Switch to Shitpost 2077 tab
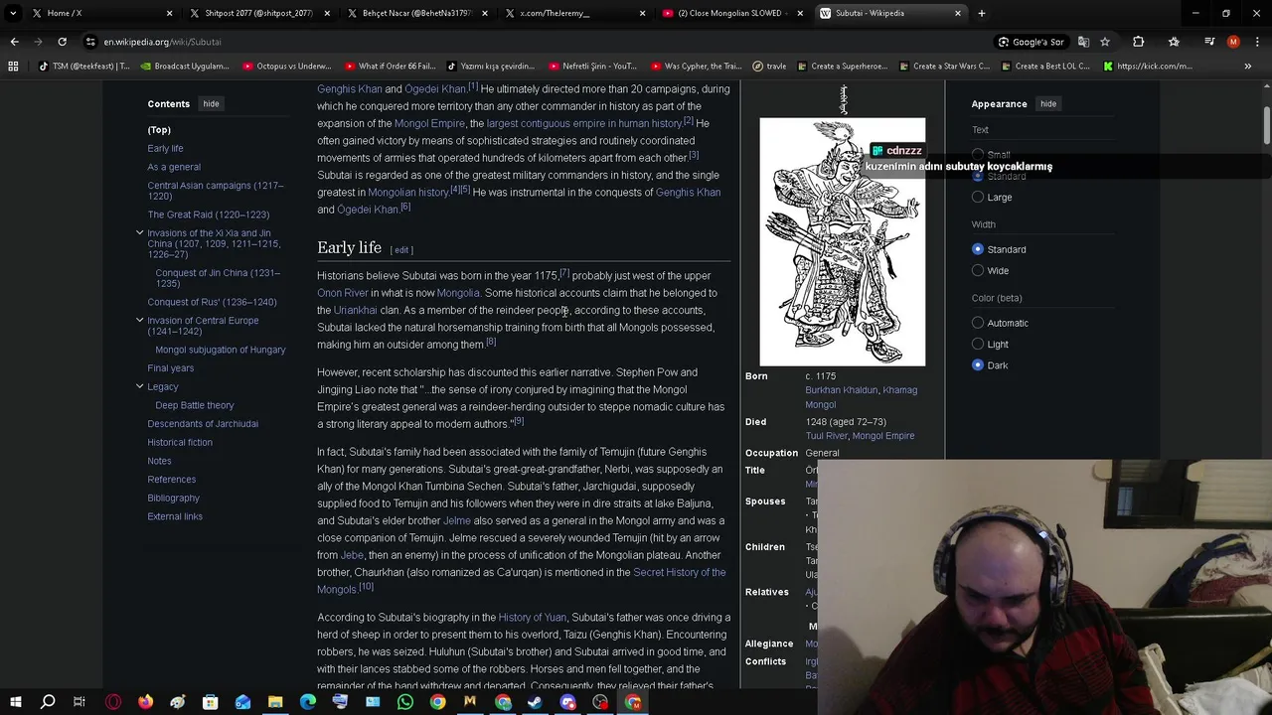Image resolution: width=1272 pixels, height=715 pixels. click(258, 13)
